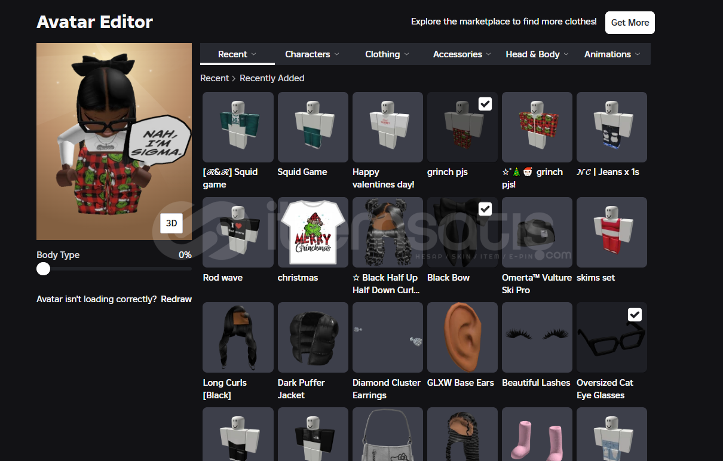The image size is (723, 461).
Task: Click the Recently Added breadcrumb
Action: pos(272,78)
